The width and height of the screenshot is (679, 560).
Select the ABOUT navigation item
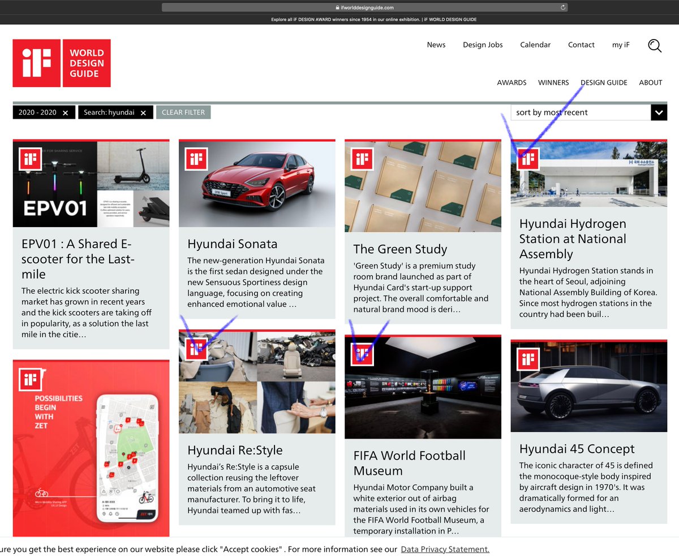[x=650, y=83]
